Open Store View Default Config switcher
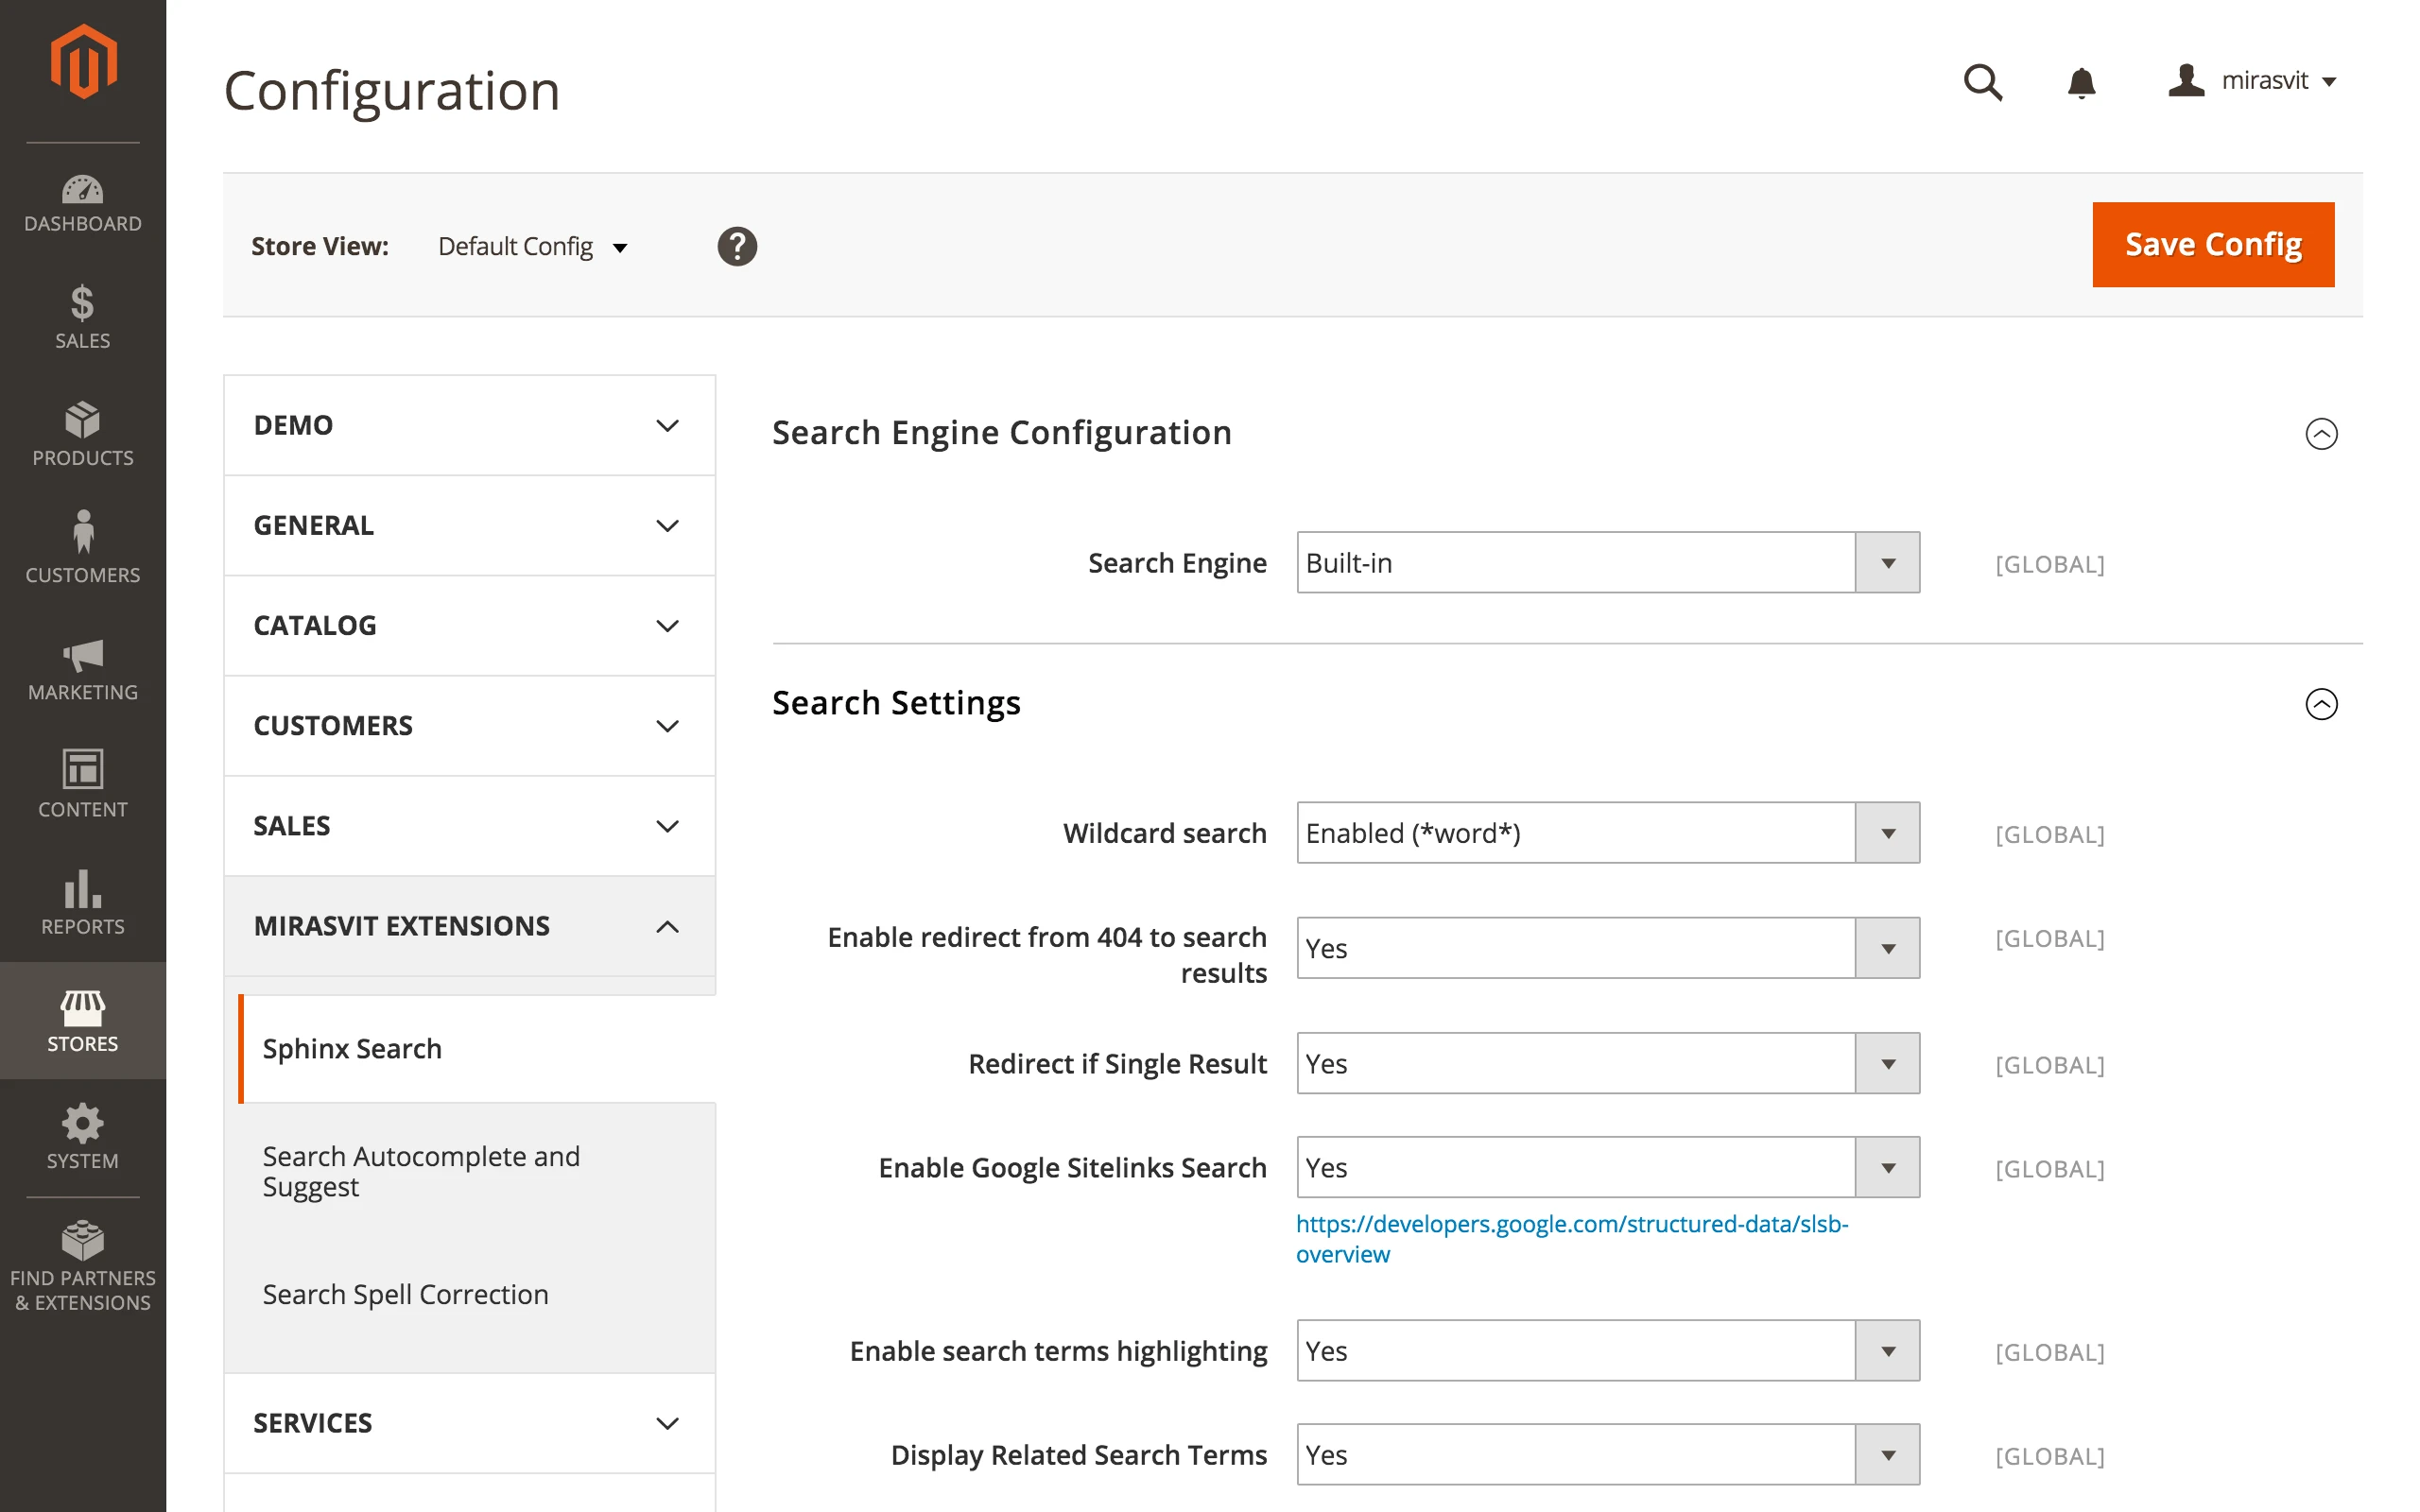Image resolution: width=2420 pixels, height=1512 pixels. (x=533, y=247)
